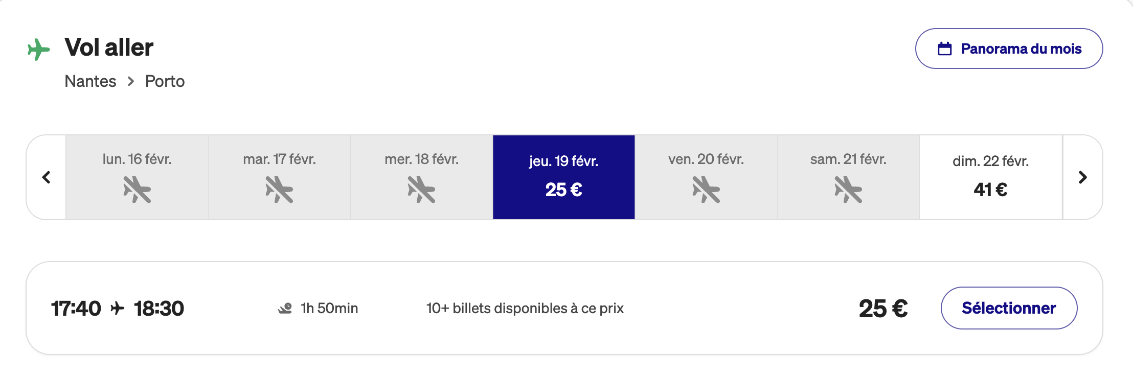The width and height of the screenshot is (1133, 377).
Task: Click the green airplane icon beside Vol aller
Action: click(x=38, y=50)
